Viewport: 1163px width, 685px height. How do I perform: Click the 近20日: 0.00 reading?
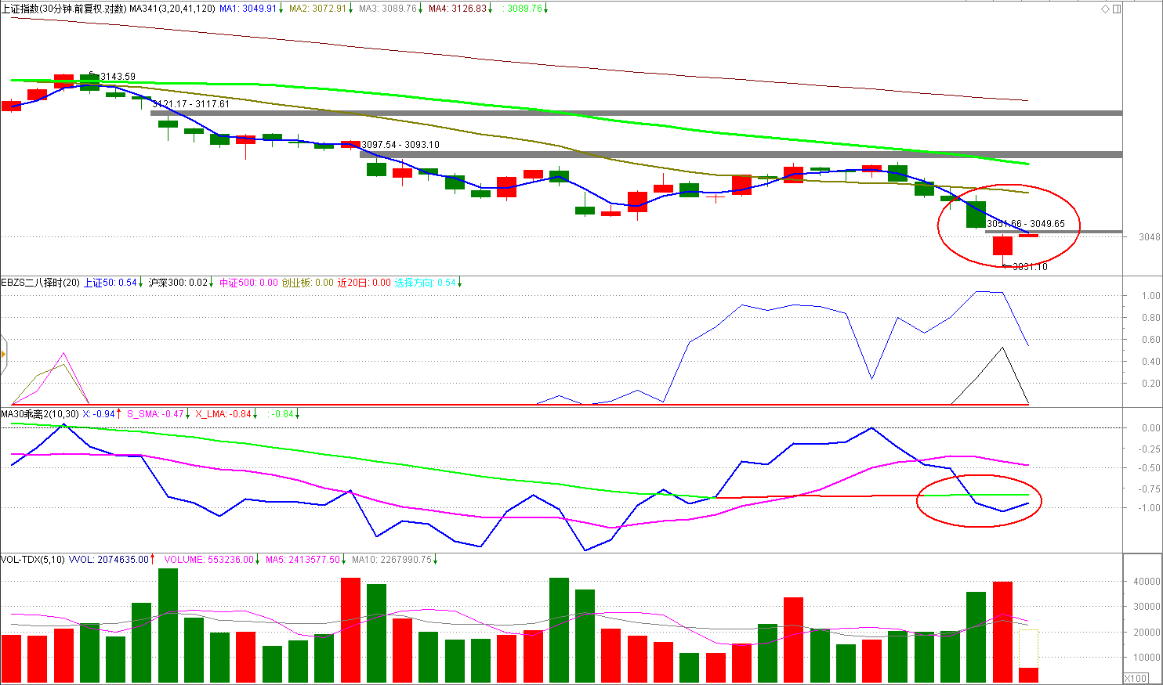[364, 283]
